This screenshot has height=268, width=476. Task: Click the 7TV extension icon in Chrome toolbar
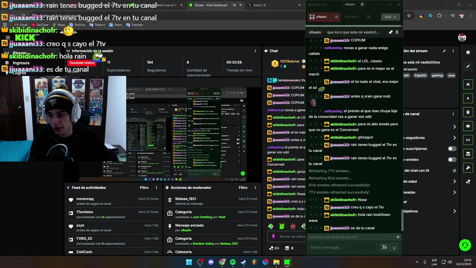tap(430, 16)
